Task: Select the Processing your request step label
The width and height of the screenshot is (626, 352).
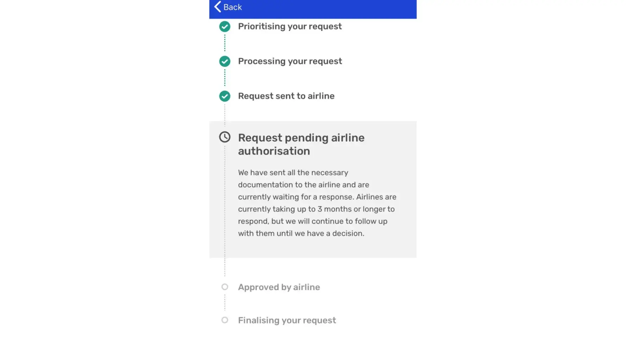Action: pos(290,61)
